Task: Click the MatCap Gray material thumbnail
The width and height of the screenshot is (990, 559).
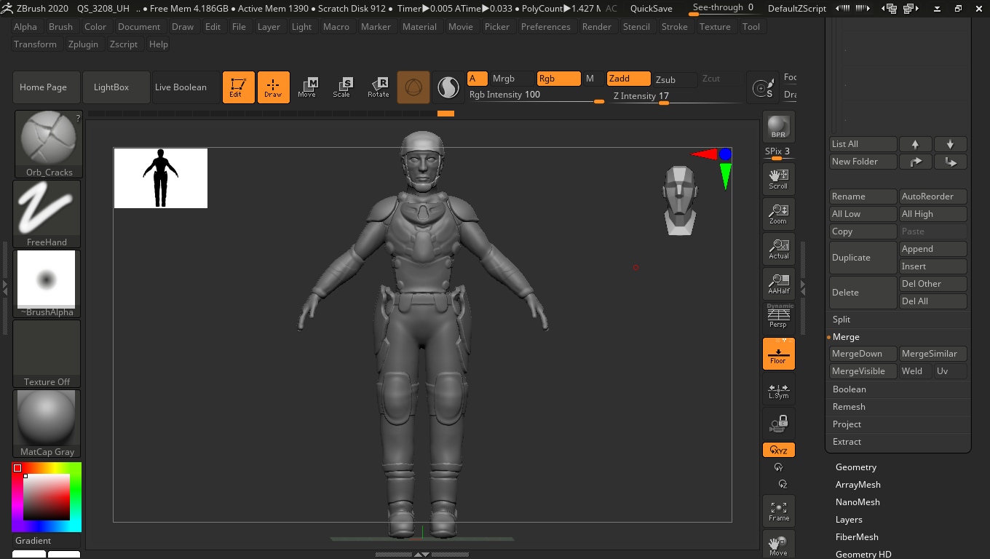Action: pos(47,423)
